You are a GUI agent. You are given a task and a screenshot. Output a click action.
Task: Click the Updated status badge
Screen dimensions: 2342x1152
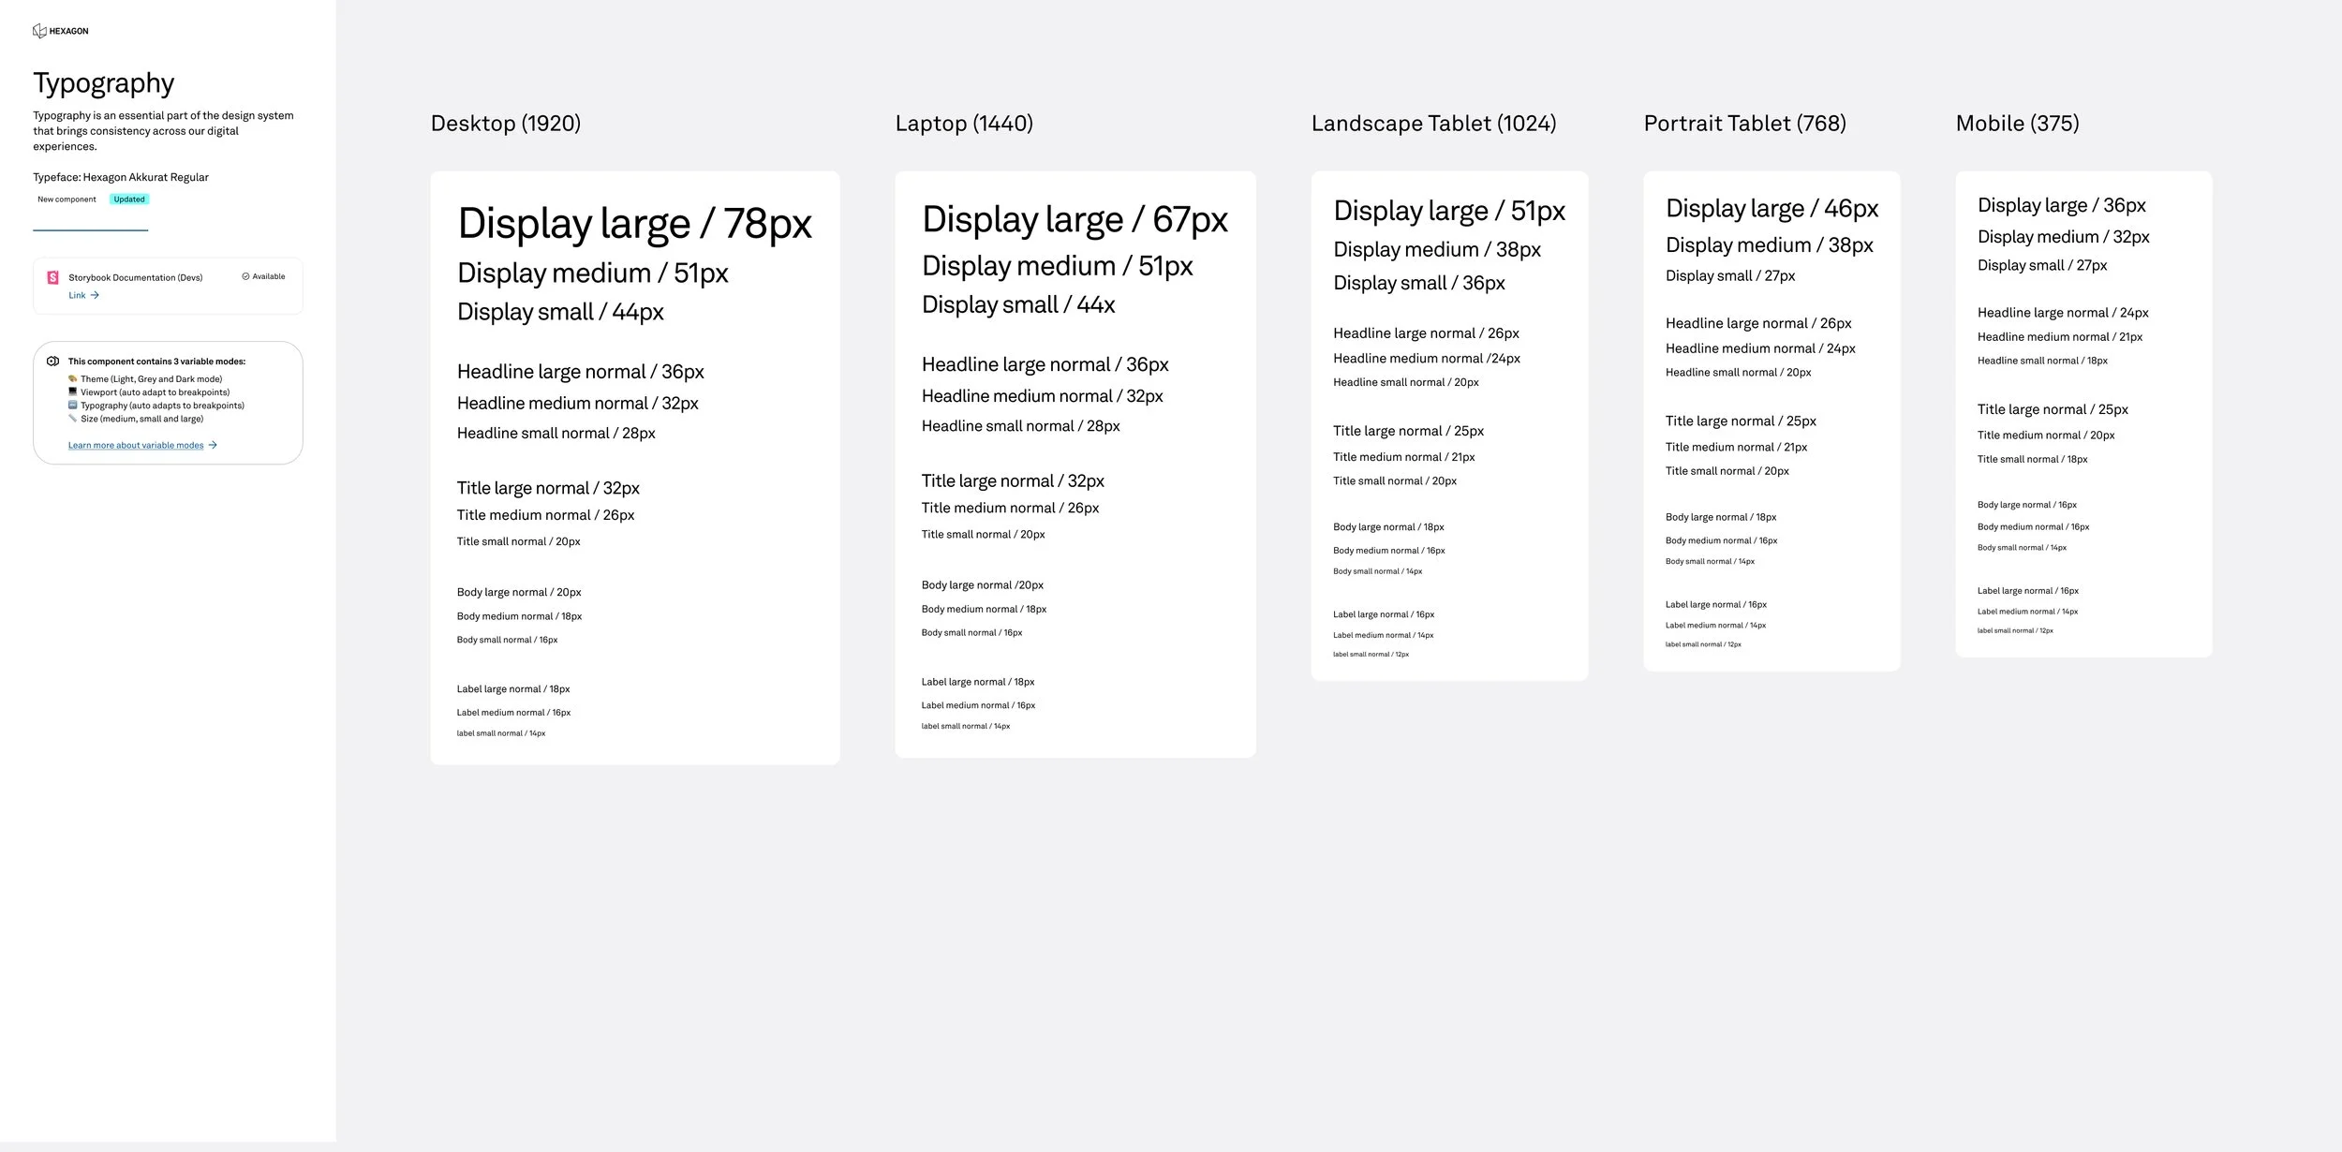[x=129, y=199]
